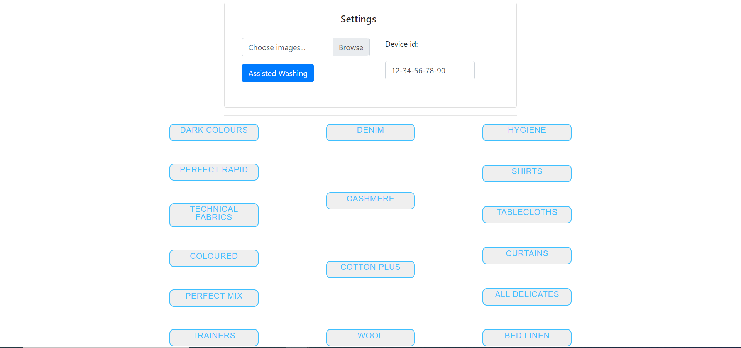741x348 pixels.
Task: Click the ALL DELICATES program
Action: tap(526, 297)
